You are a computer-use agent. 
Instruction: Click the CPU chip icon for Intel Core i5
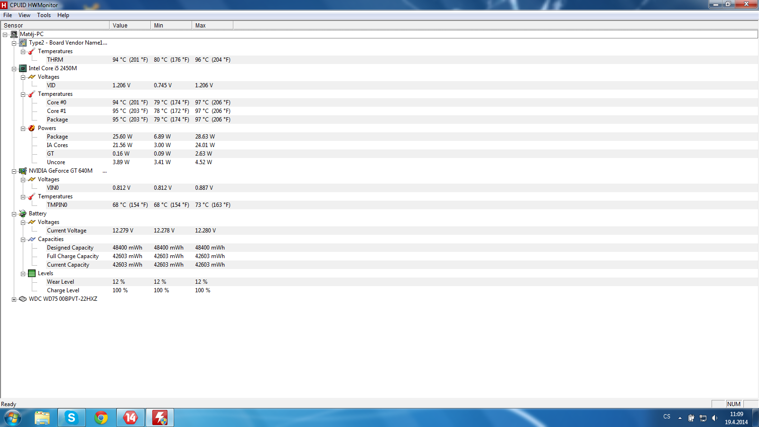[23, 68]
